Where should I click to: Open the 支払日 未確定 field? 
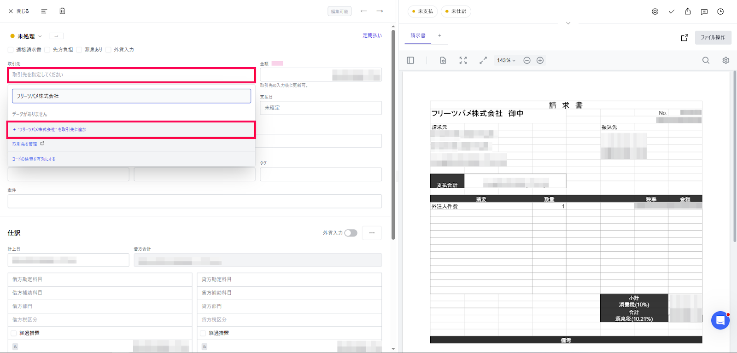pyautogui.click(x=321, y=108)
